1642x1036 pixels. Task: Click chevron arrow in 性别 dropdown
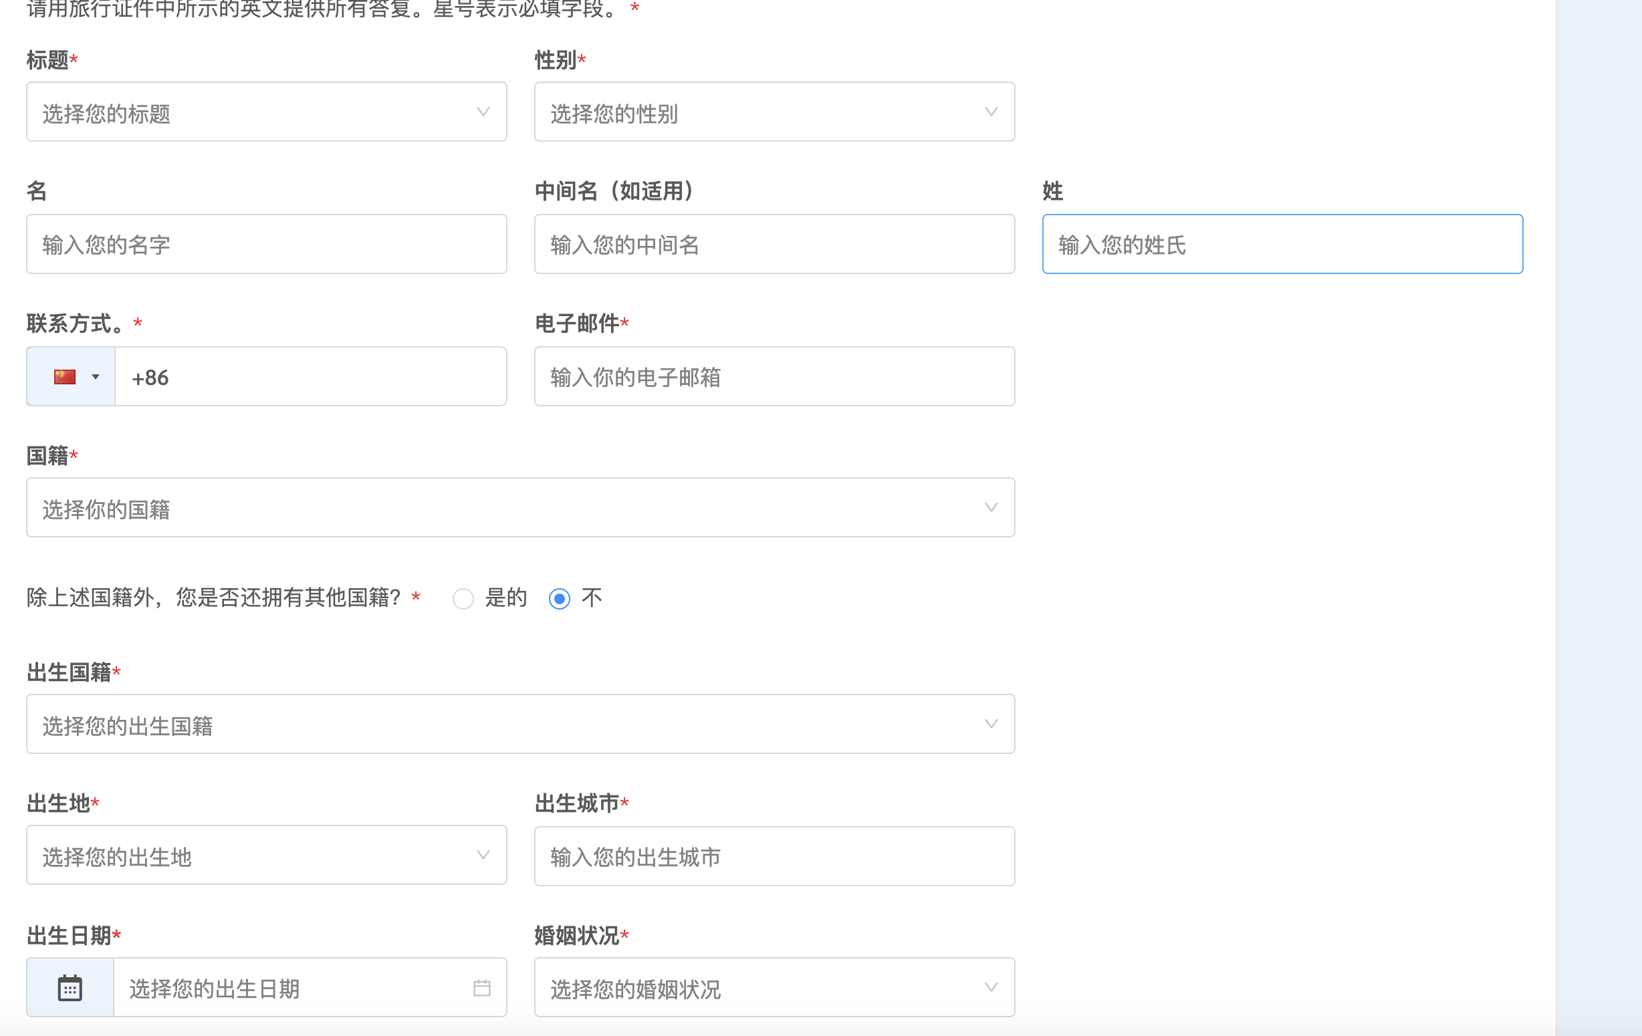tap(991, 112)
